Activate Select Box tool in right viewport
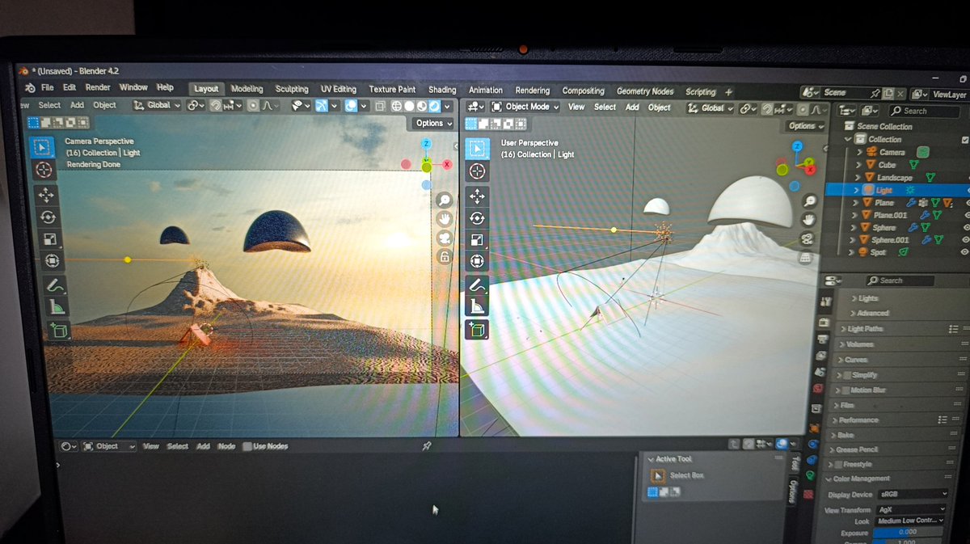 click(477, 148)
